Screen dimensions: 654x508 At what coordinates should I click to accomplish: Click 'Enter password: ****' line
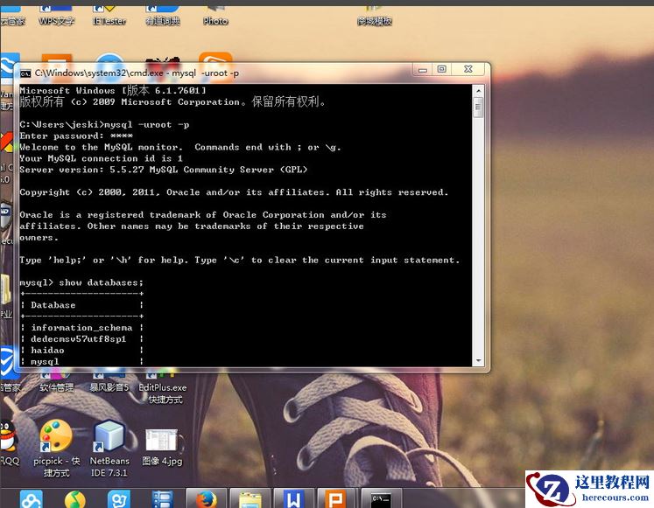click(76, 136)
